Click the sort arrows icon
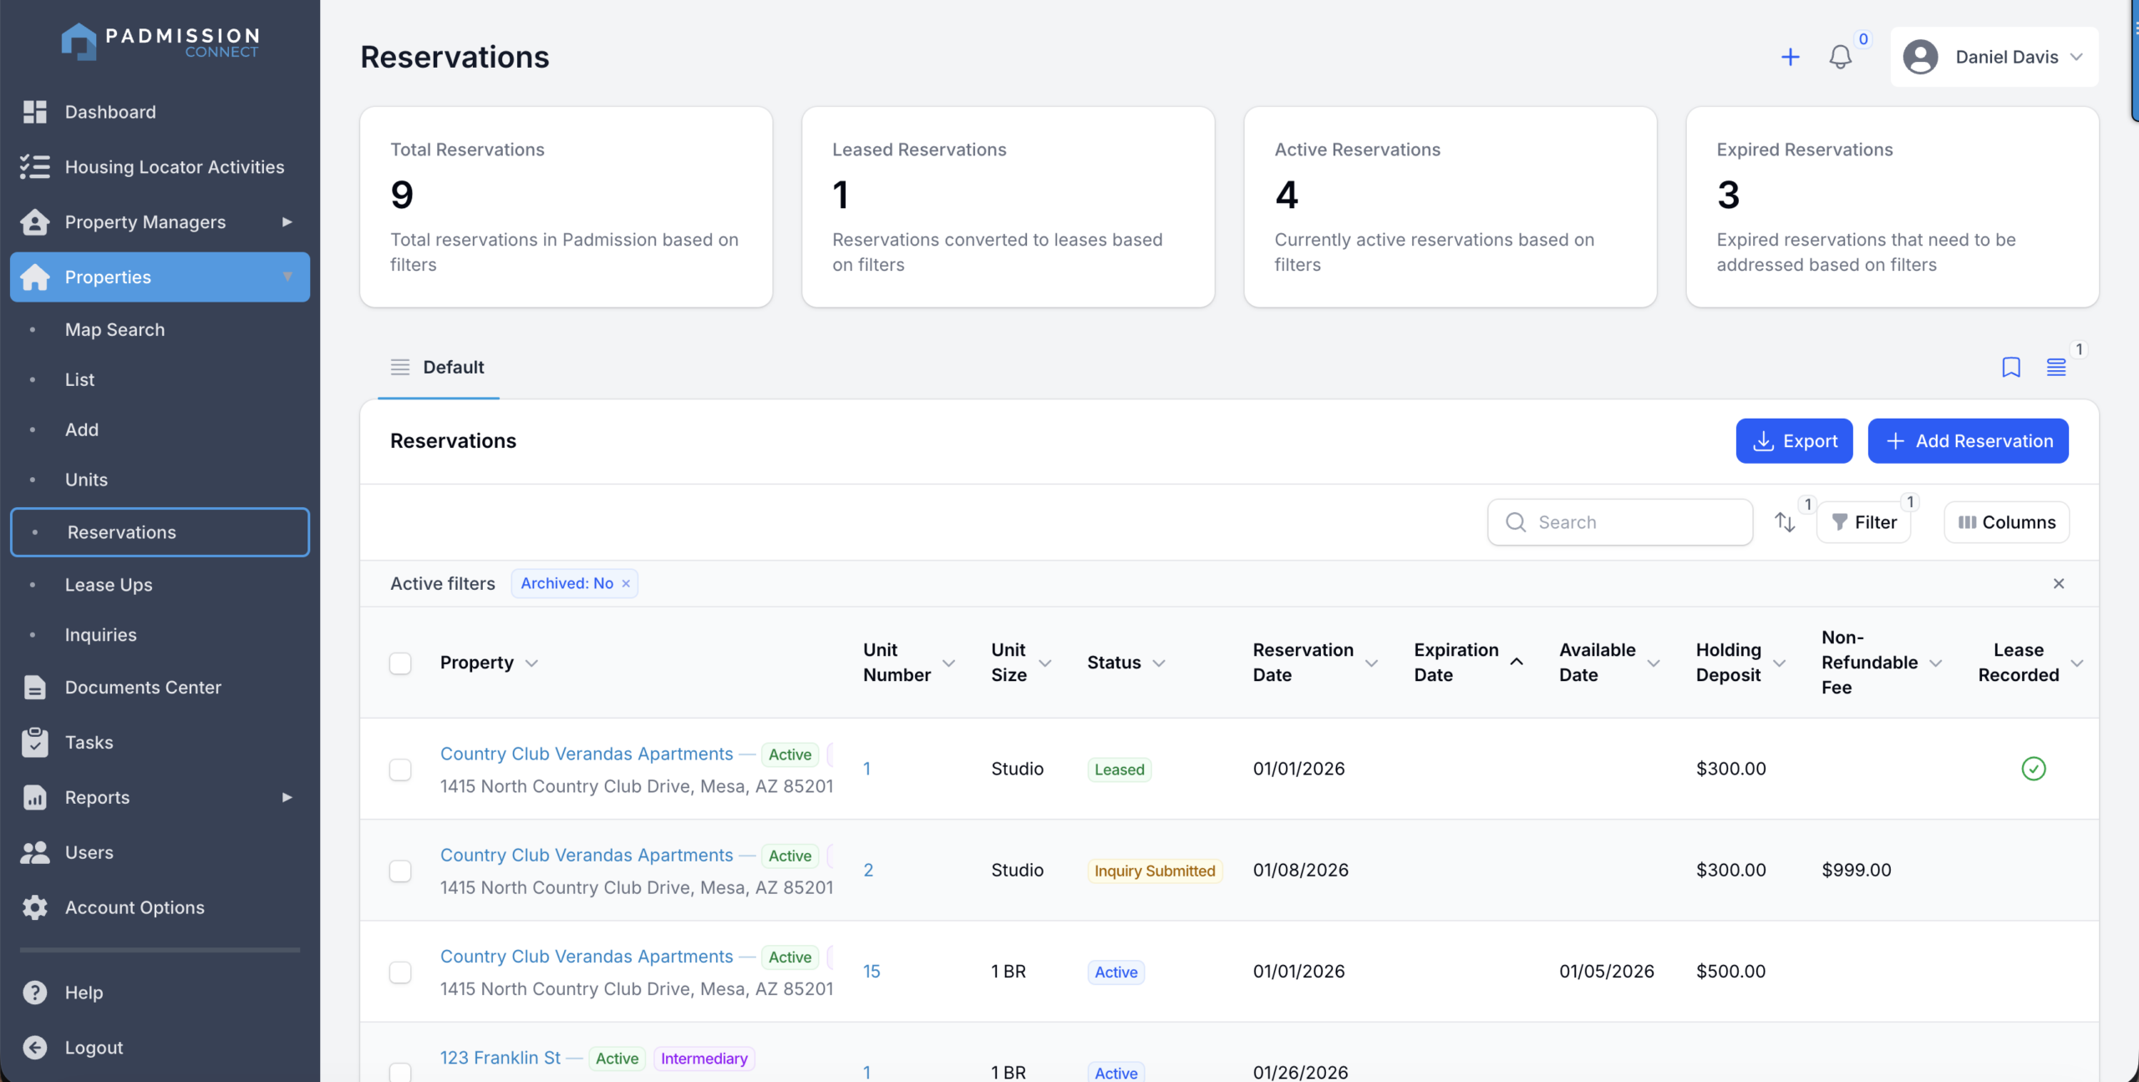2139x1082 pixels. (x=1785, y=522)
